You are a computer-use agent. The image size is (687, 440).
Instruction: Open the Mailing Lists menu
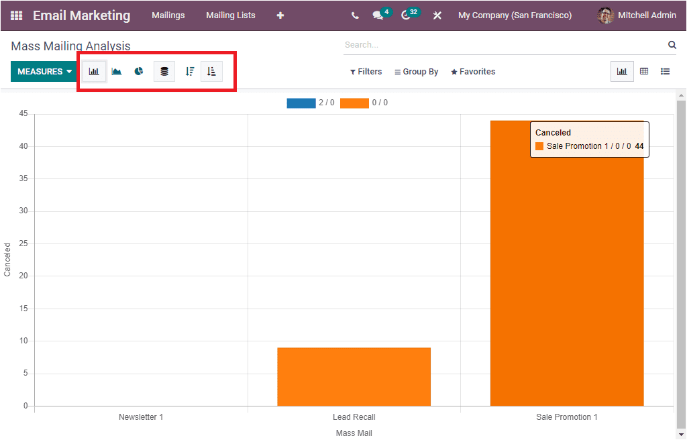[x=231, y=15]
